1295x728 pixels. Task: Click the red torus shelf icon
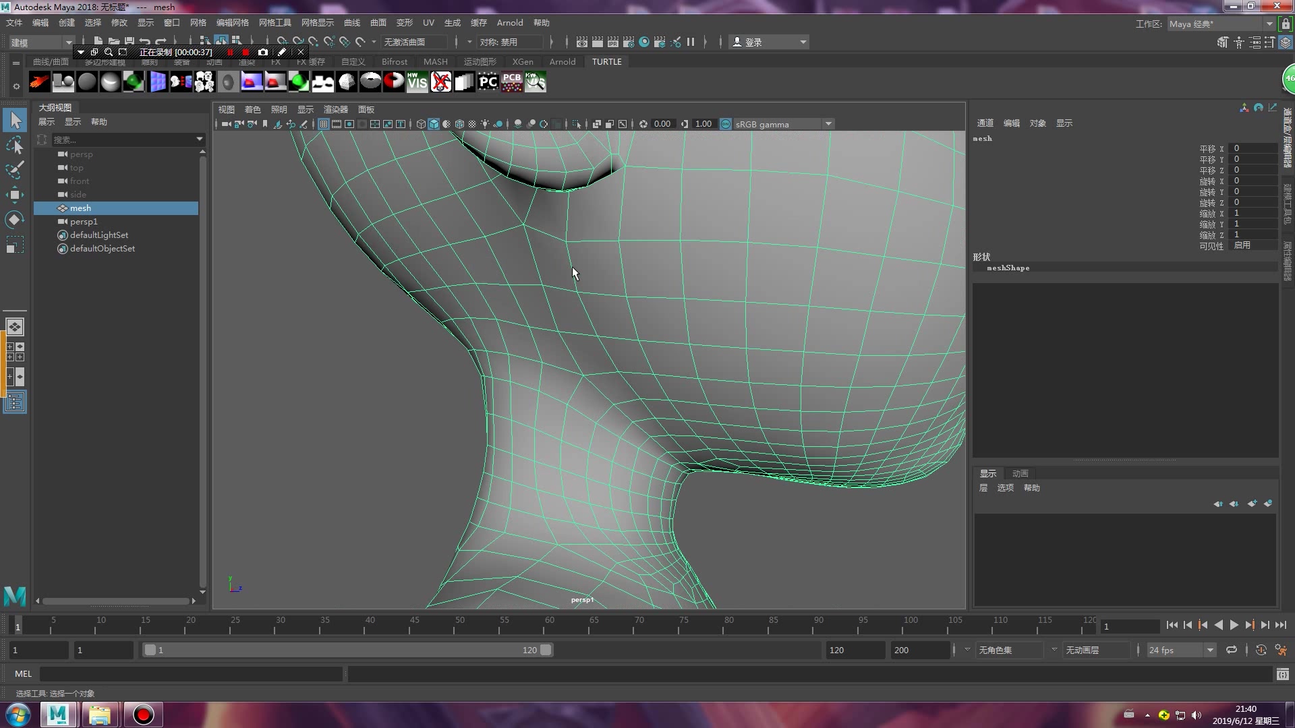pyautogui.click(x=393, y=82)
